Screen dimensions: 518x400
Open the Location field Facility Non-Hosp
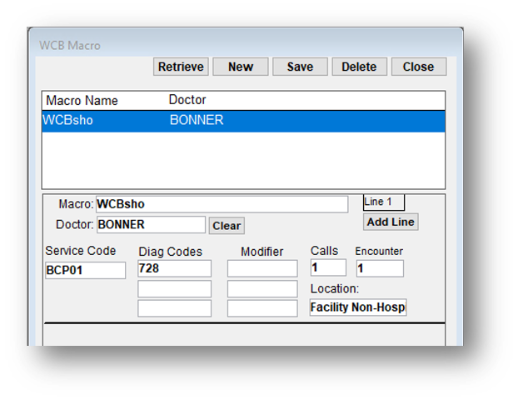pos(358,307)
